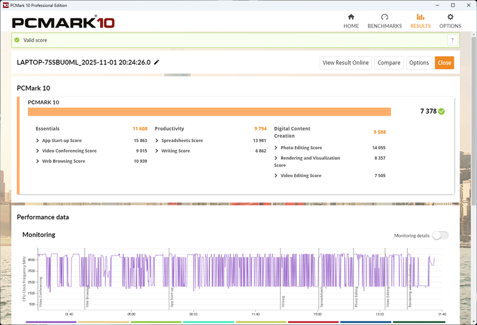Go to the Home tab
477x325 pixels.
[x=351, y=21]
